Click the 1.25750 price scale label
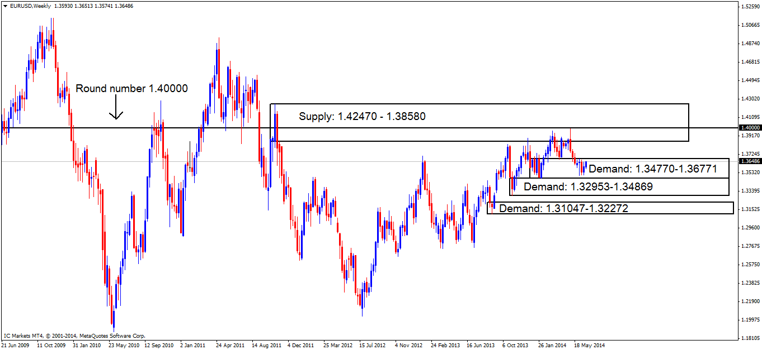Image resolution: width=762 pixels, height=350 pixels. click(x=750, y=264)
